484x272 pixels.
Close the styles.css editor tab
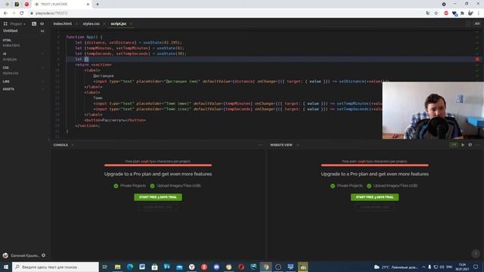click(104, 23)
